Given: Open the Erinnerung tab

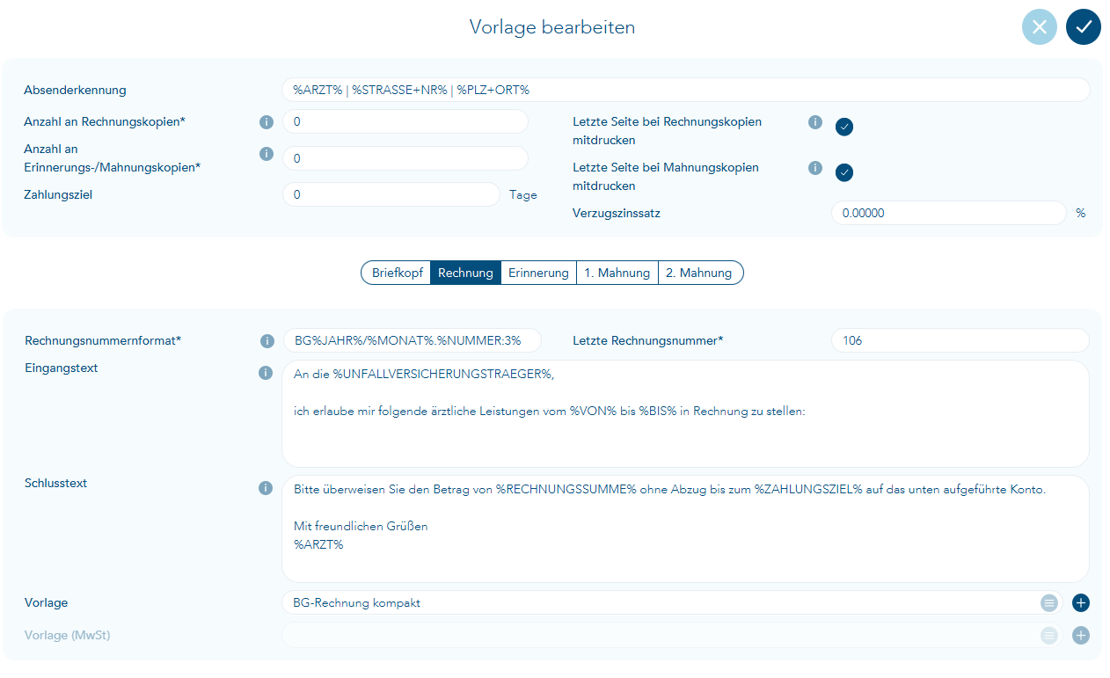Looking at the screenshot, I should (538, 273).
